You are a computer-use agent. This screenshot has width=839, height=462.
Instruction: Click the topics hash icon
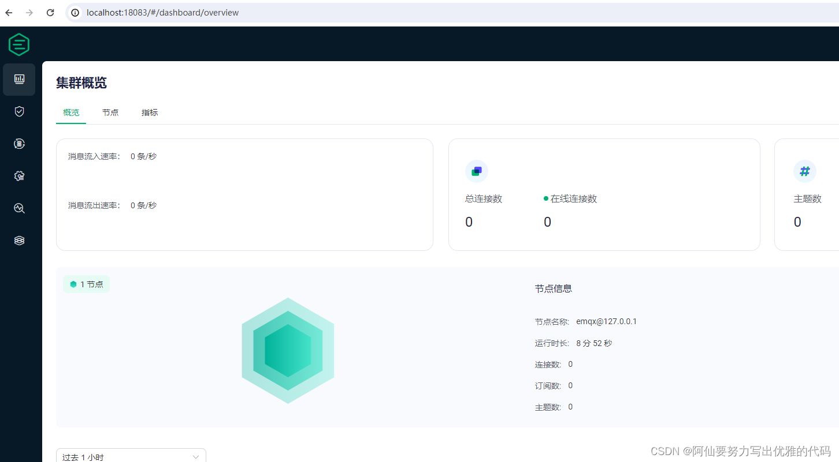click(x=804, y=171)
